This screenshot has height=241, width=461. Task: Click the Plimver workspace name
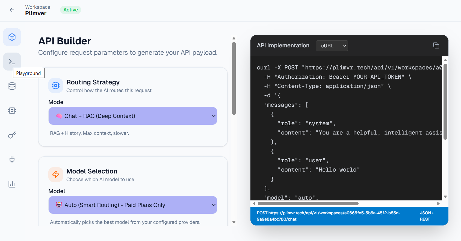tap(36, 13)
